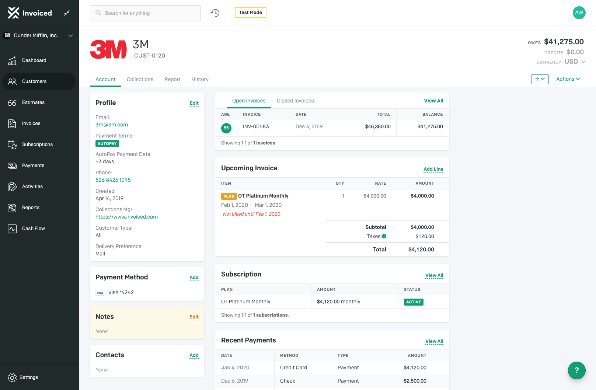The width and height of the screenshot is (596, 390).
Task: Click Add Line on Upcoming Invoice
Action: [433, 169]
